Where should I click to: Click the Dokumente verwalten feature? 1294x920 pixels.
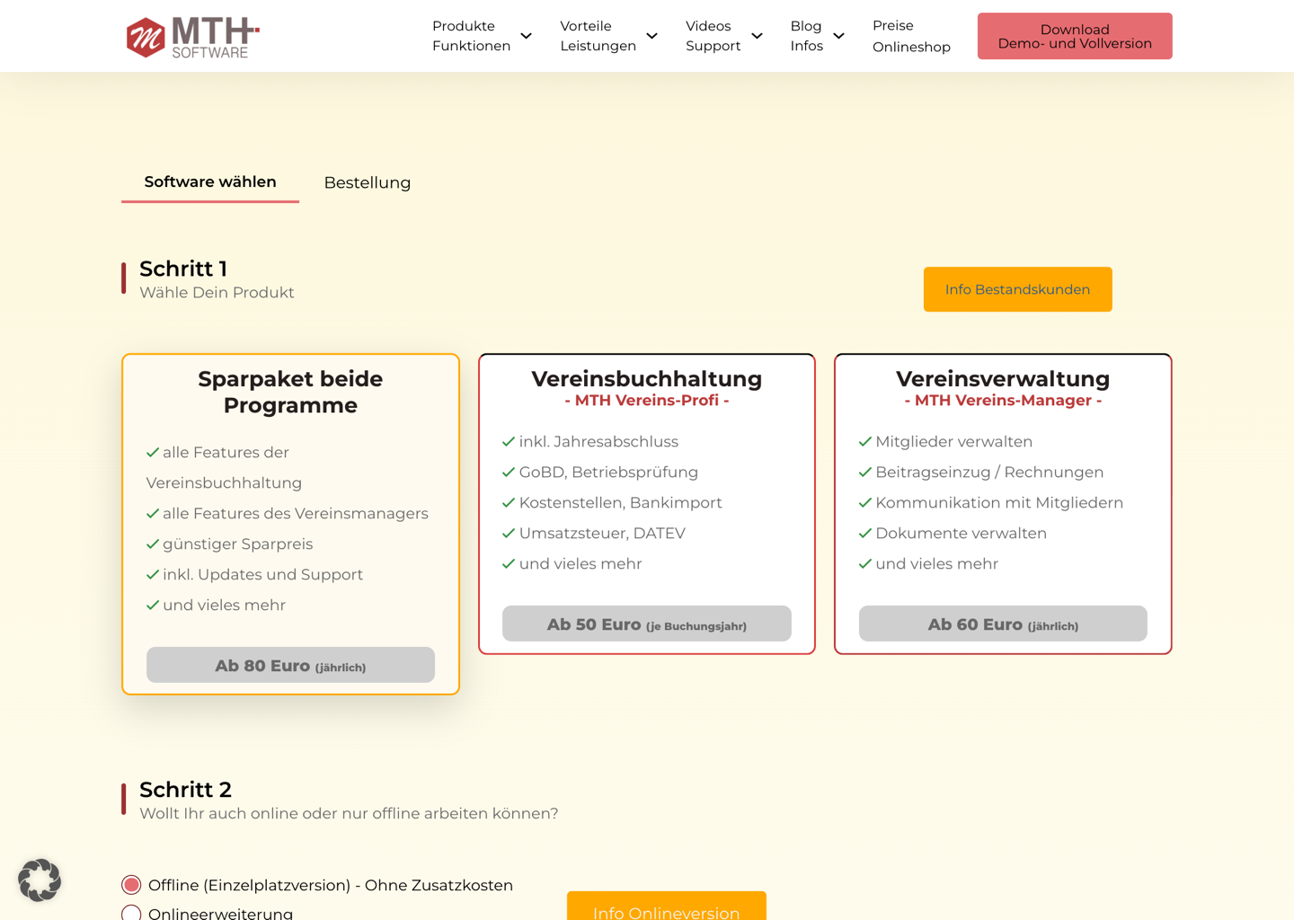pyautogui.click(x=961, y=533)
